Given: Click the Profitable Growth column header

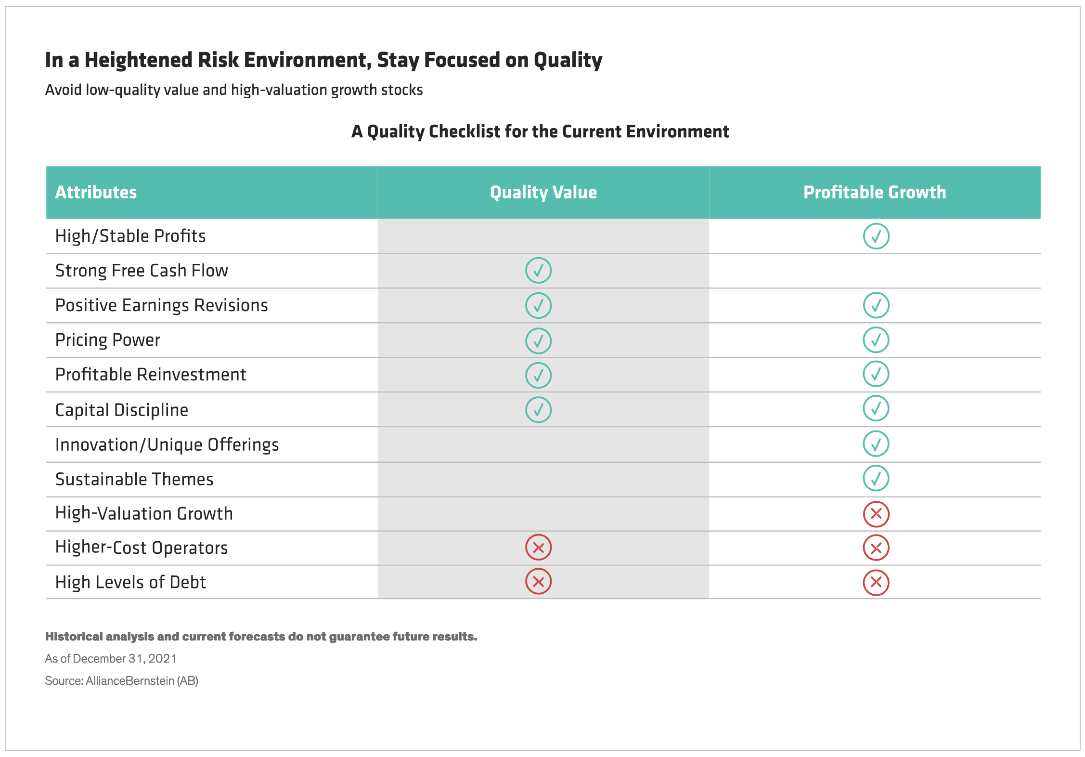Looking at the screenshot, I should click(875, 192).
